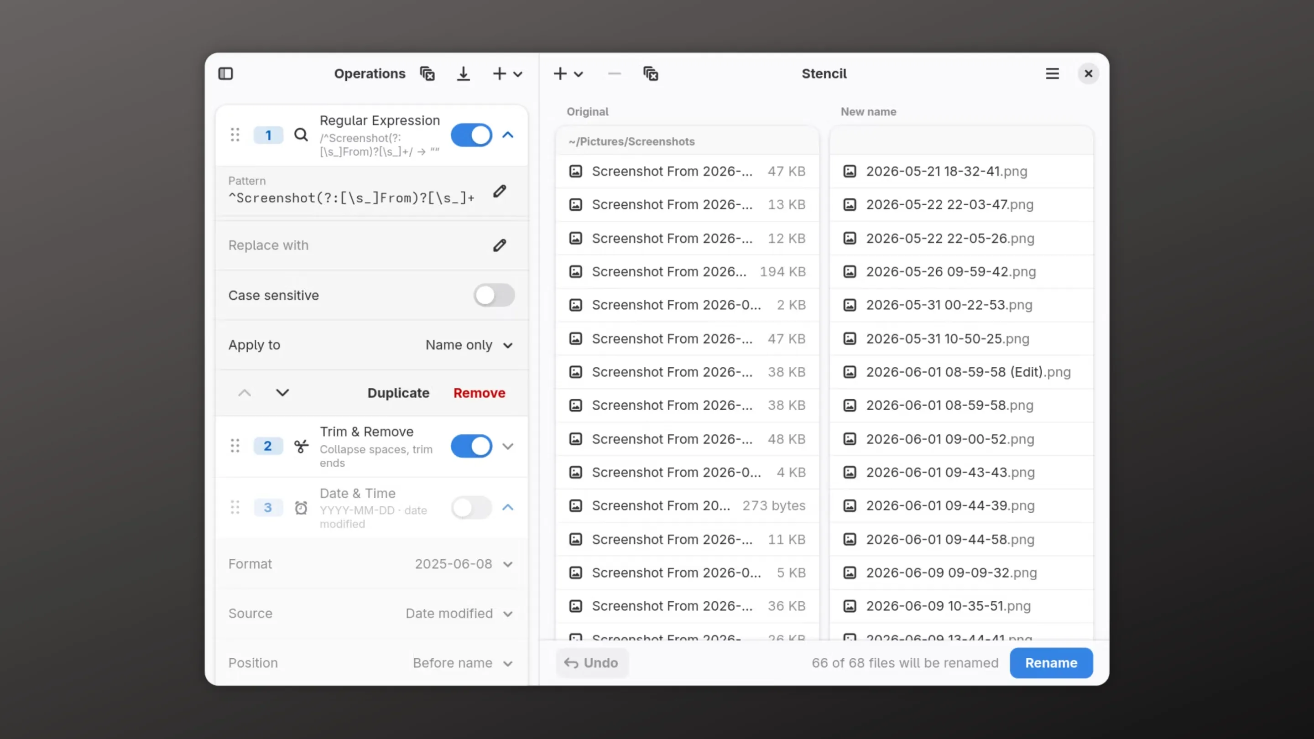Click new name 2026-05-31 00-22-53.png
Image resolution: width=1314 pixels, height=739 pixels.
click(x=949, y=305)
